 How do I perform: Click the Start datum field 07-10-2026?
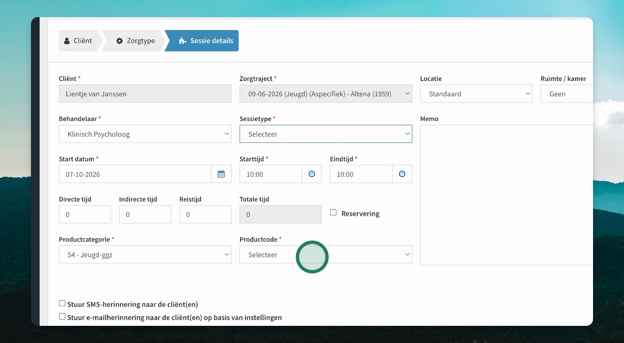tap(135, 174)
